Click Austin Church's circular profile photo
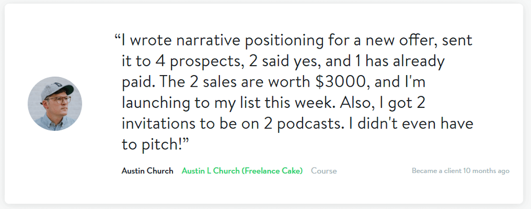This screenshot has width=531, height=209. tap(55, 104)
